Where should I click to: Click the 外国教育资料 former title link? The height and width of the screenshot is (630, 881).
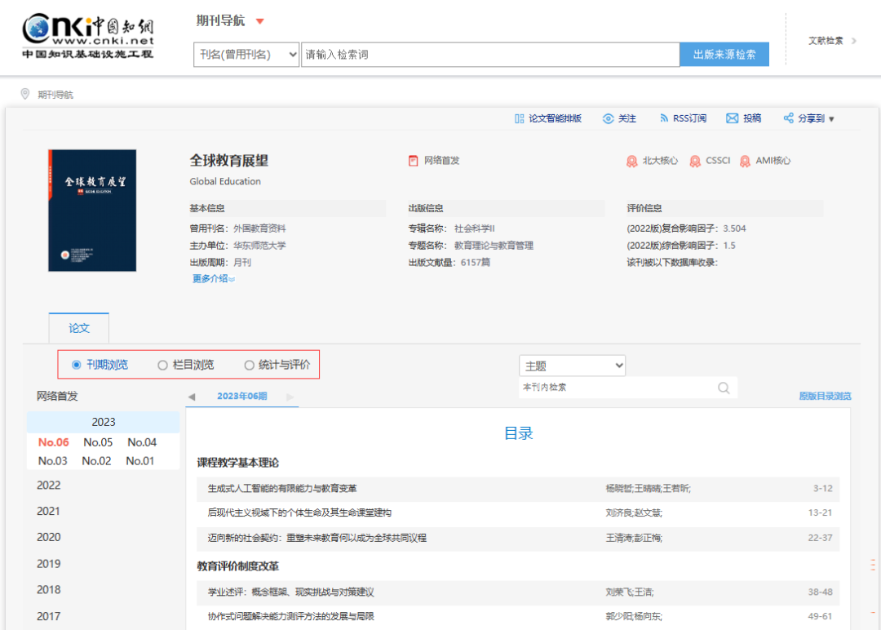pyautogui.click(x=259, y=228)
